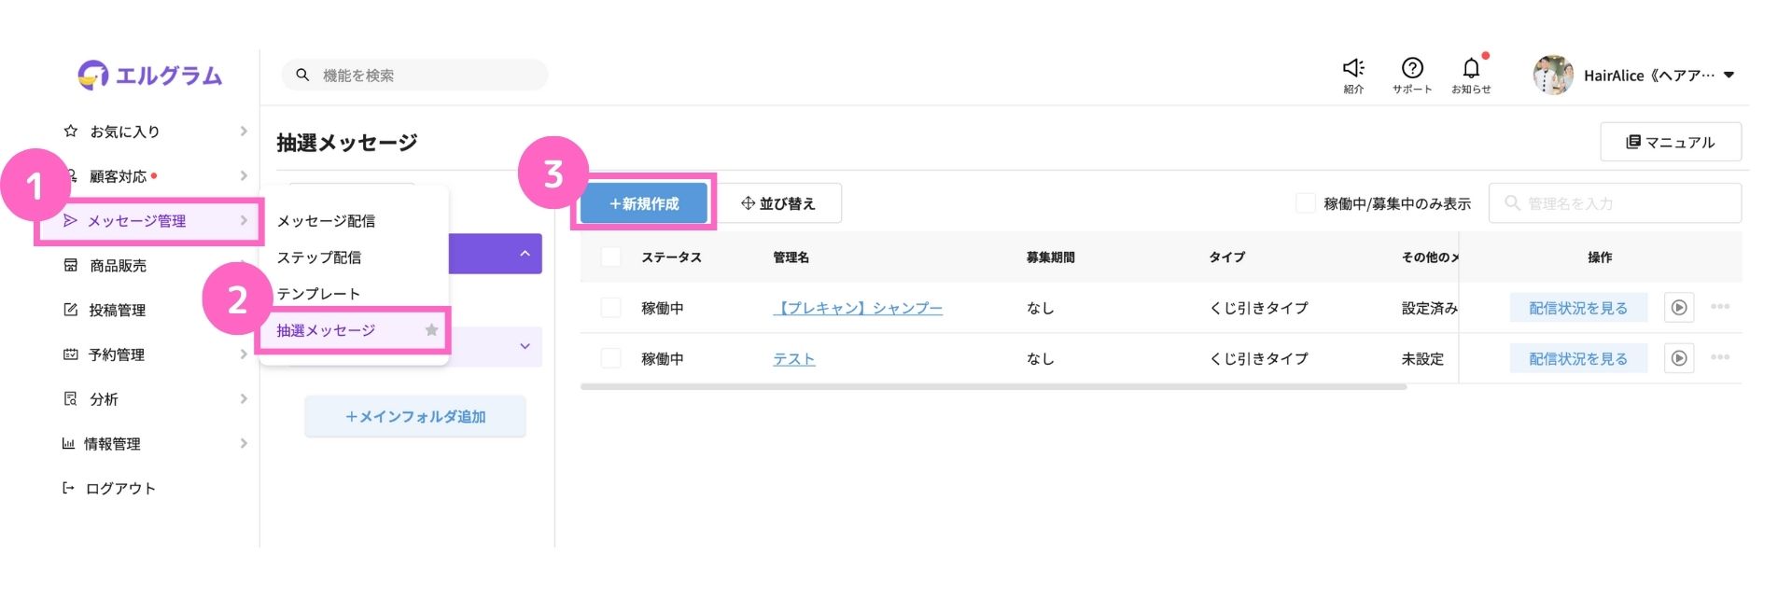
Task: Open the 【プレキャン】シャンプー link
Action: tap(858, 308)
